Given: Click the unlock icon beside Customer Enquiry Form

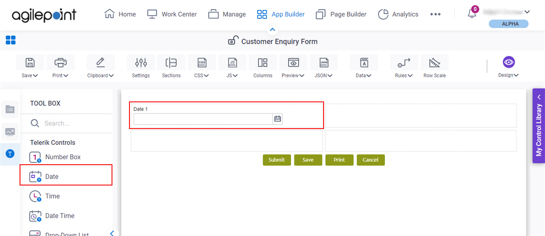Looking at the screenshot, I should pyautogui.click(x=233, y=41).
